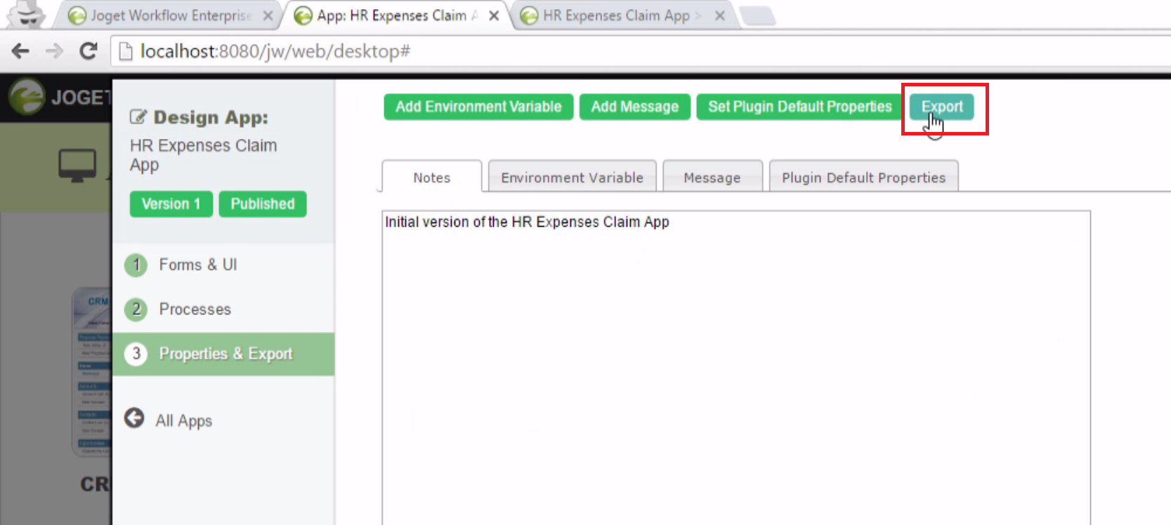1171x525 pixels.
Task: Click the Design App: heading text
Action: [211, 117]
